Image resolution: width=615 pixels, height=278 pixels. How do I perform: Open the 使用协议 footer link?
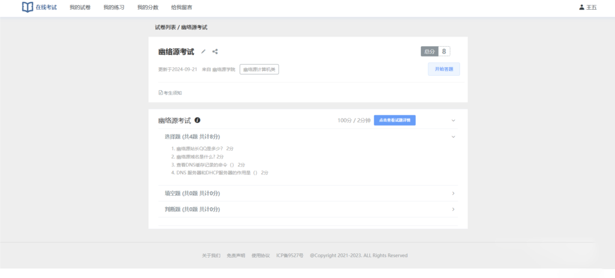[261, 255]
